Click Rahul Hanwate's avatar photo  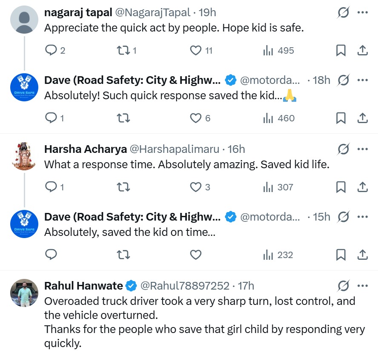click(x=24, y=292)
